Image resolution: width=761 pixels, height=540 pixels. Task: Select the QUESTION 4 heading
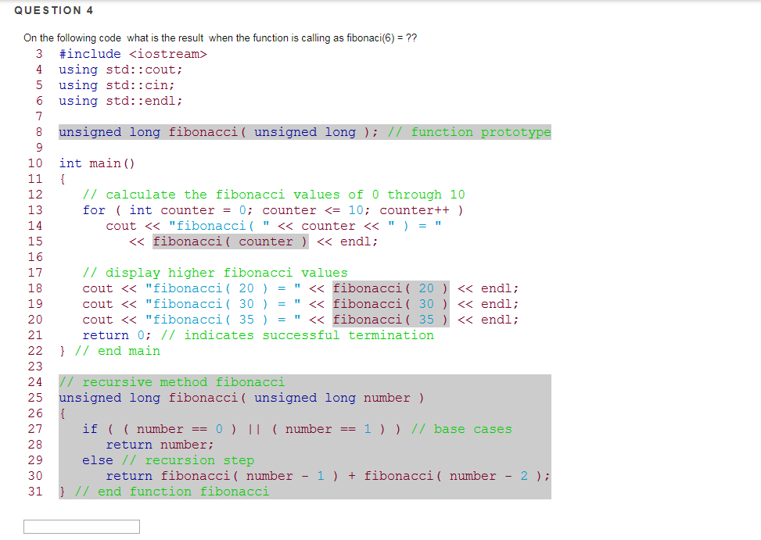[x=53, y=10]
